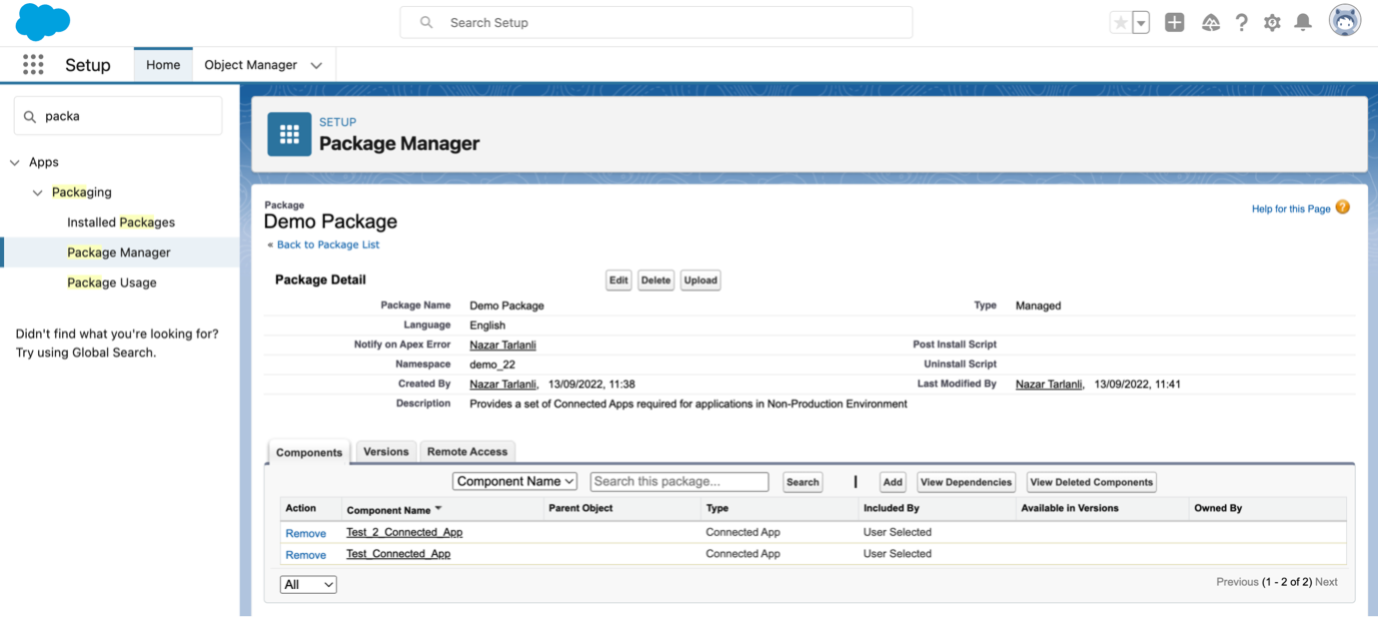Open the favorites list dropdown arrow
The image size is (1383, 619).
click(1140, 23)
